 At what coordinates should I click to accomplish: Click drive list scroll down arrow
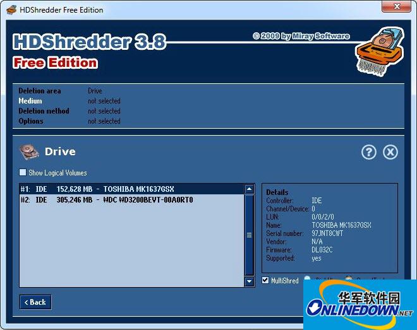(x=249, y=281)
